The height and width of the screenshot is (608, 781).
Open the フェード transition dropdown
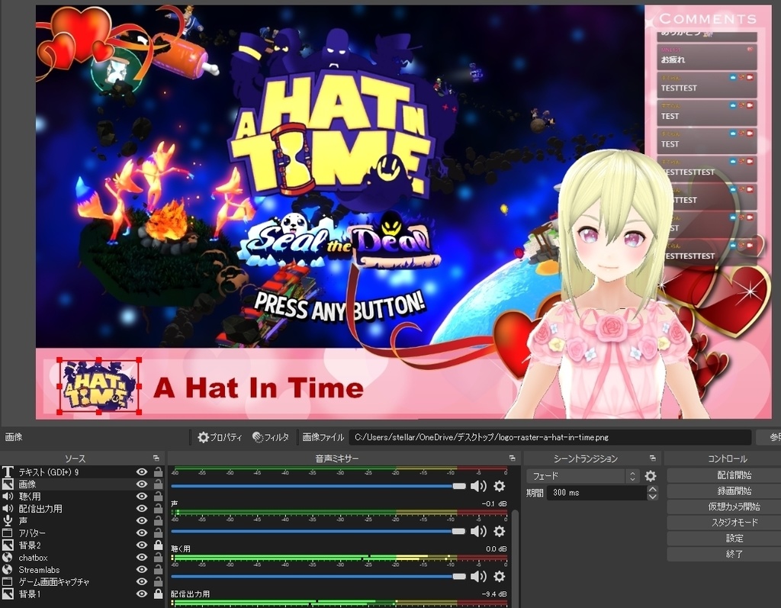click(582, 476)
